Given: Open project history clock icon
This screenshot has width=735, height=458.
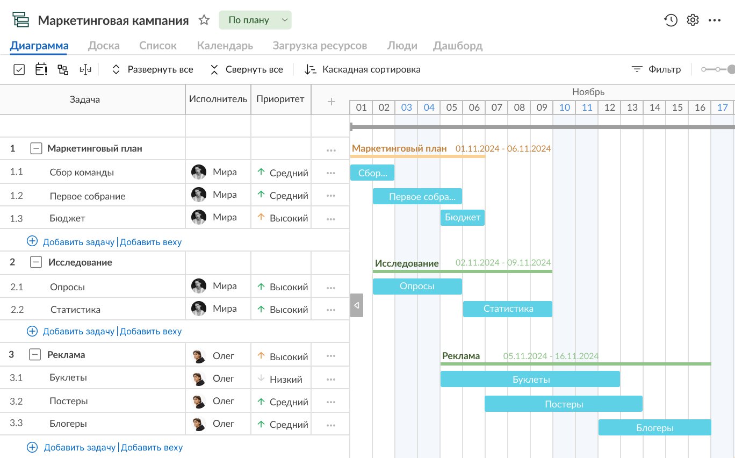Looking at the screenshot, I should [671, 20].
